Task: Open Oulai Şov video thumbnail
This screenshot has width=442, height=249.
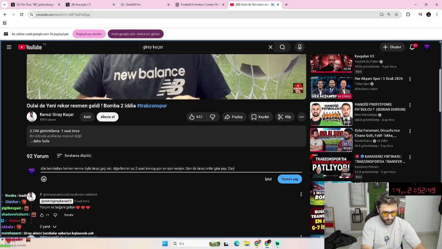Action: point(331,139)
